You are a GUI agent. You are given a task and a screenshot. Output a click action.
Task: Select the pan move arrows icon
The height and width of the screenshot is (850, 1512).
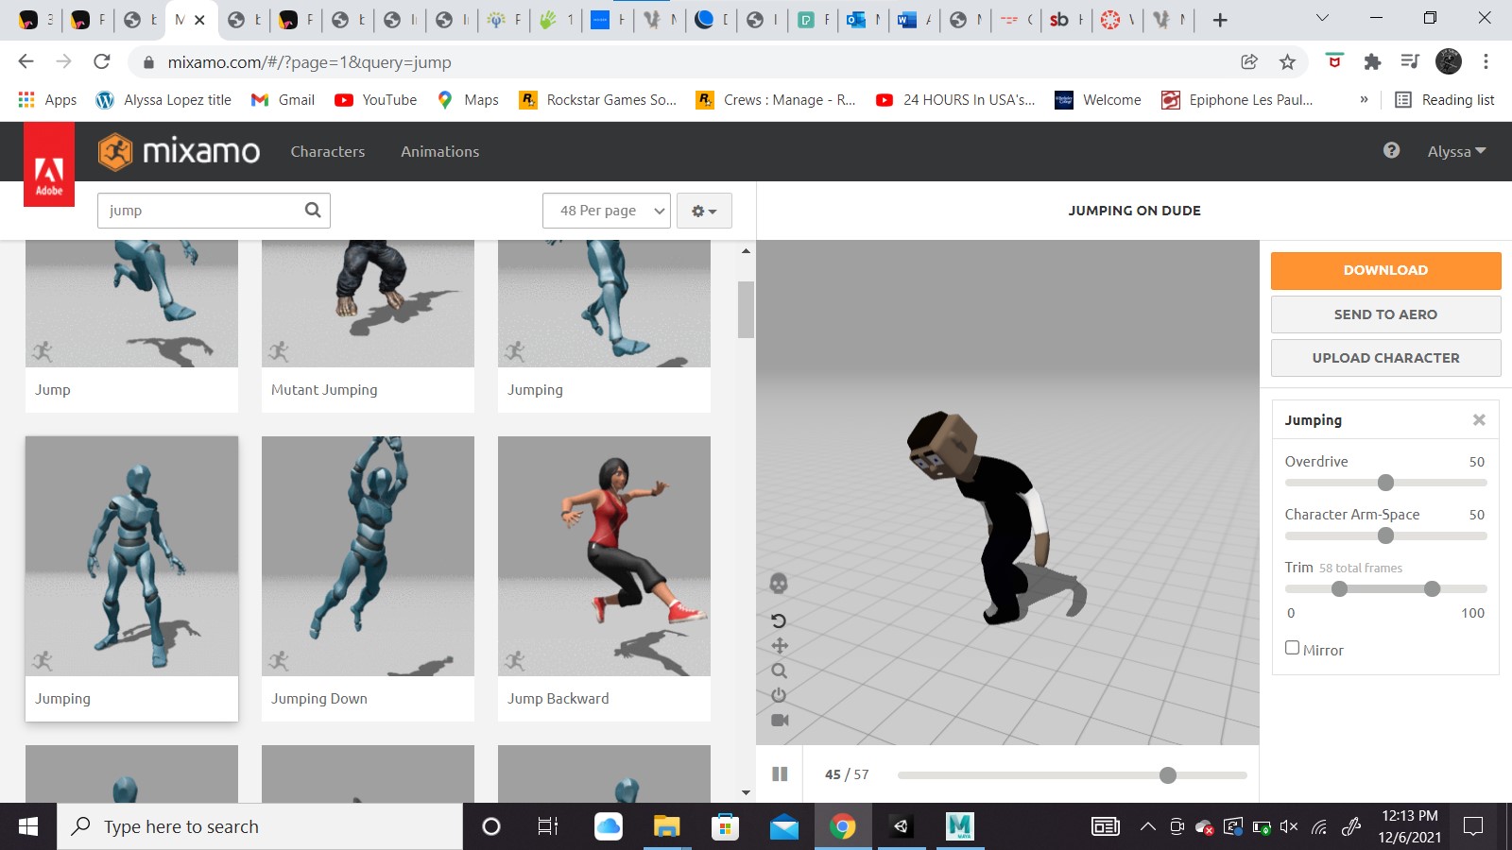point(779,646)
